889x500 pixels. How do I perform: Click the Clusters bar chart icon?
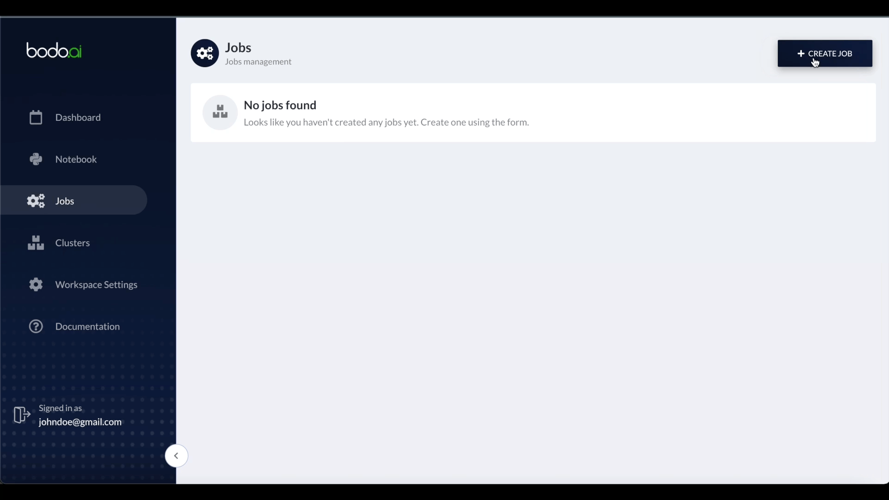tap(35, 242)
